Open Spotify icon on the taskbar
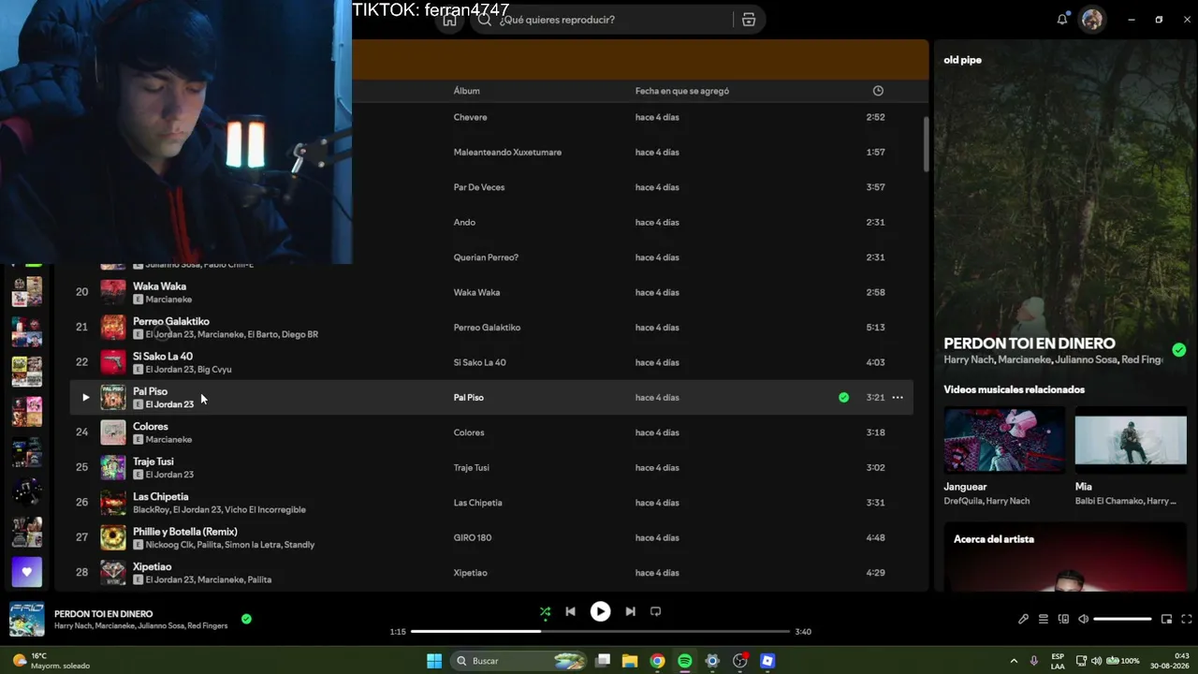This screenshot has width=1198, height=674. click(x=685, y=661)
